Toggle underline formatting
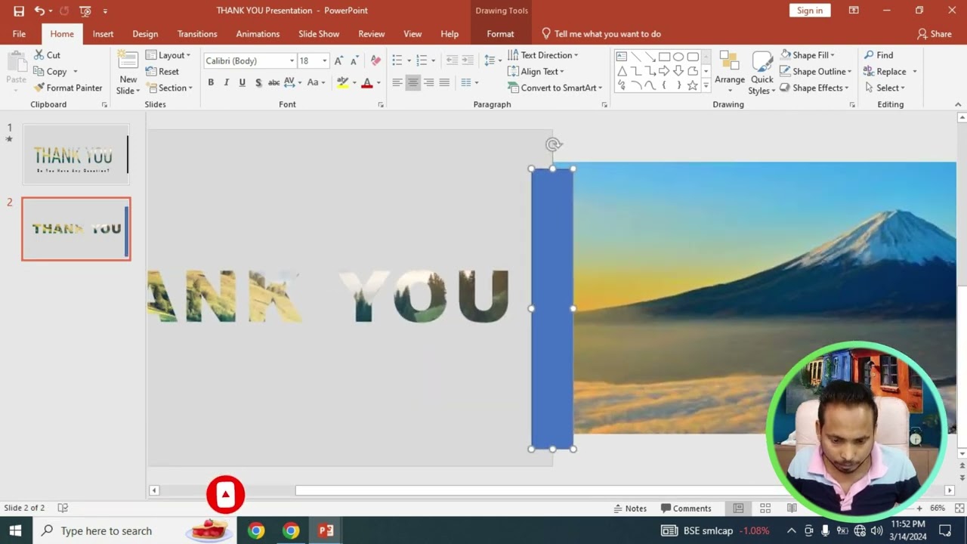The image size is (967, 544). 242,82
